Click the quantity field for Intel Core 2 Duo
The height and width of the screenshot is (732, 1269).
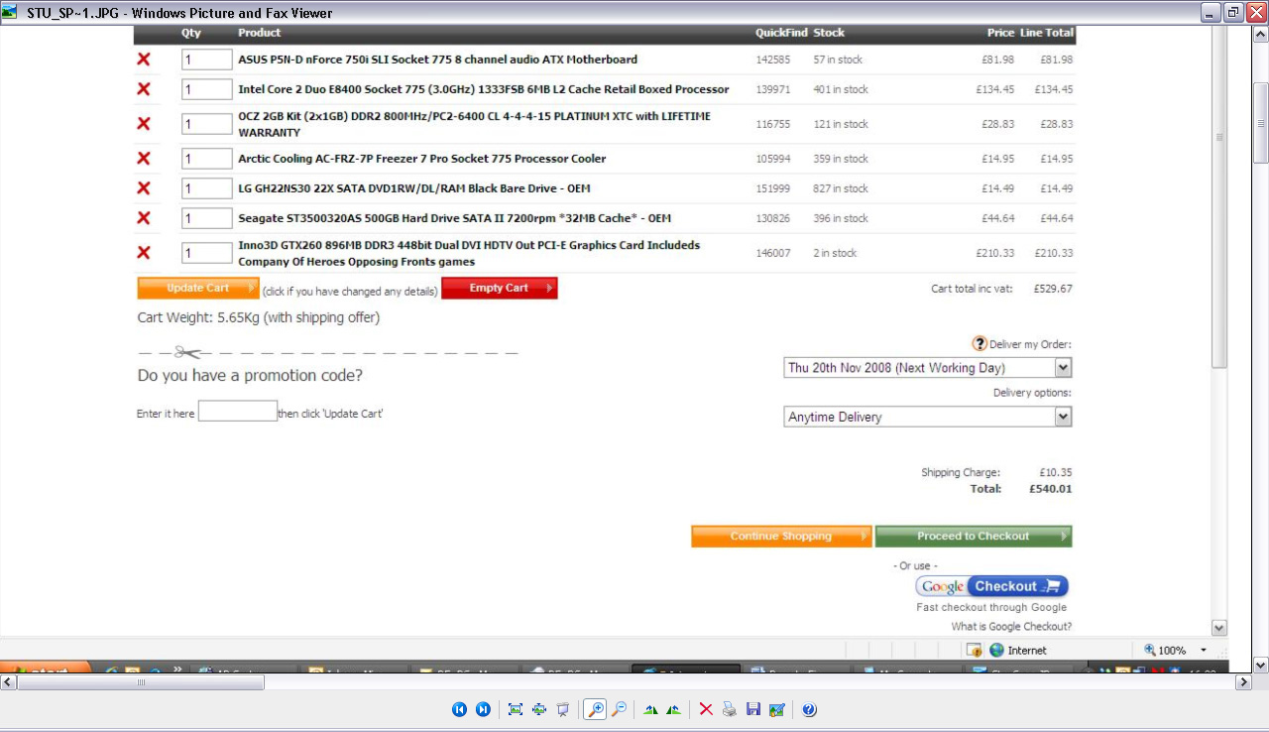point(206,89)
